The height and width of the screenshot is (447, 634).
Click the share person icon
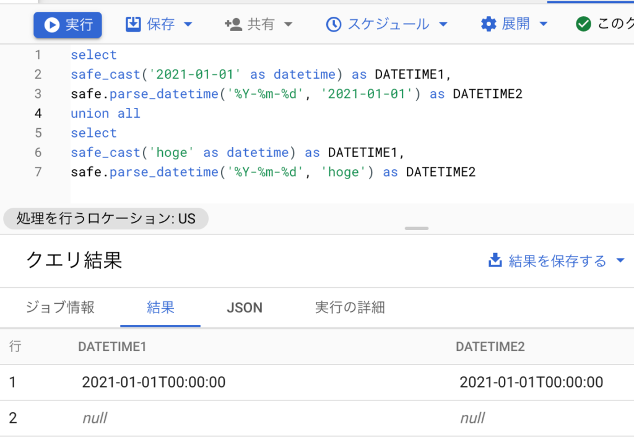coord(233,25)
